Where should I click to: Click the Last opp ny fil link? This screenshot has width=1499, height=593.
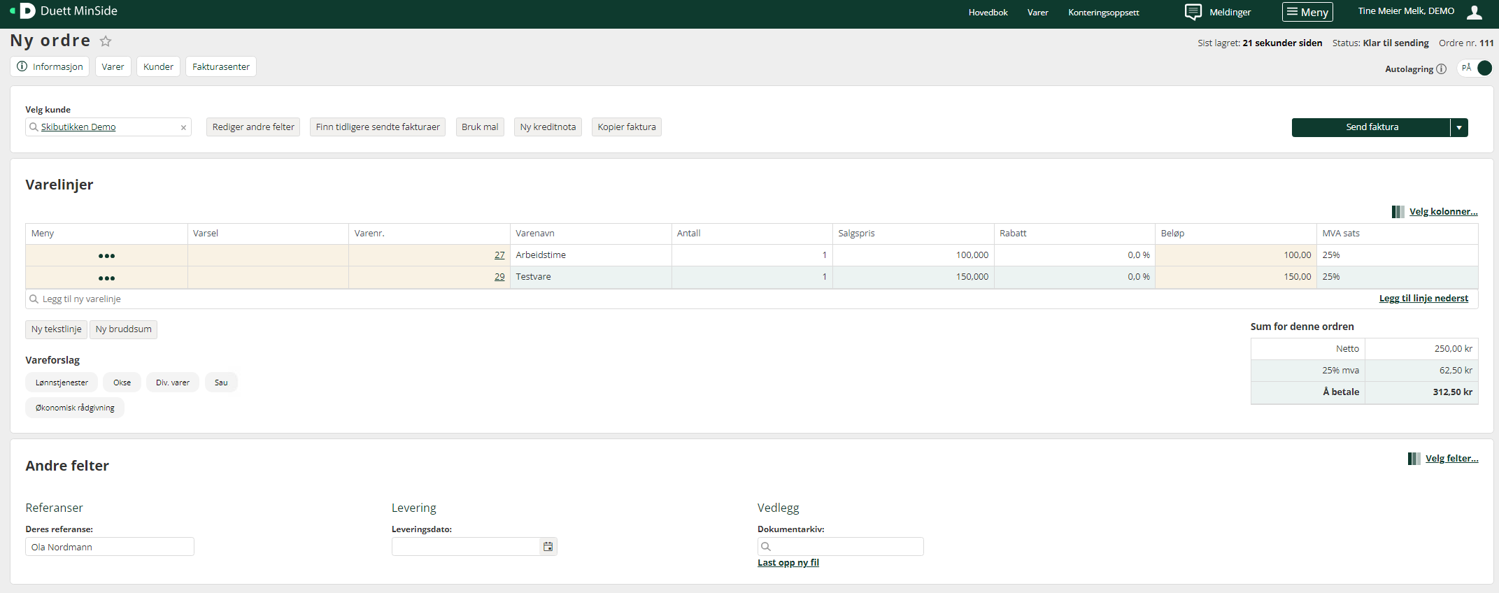[788, 563]
